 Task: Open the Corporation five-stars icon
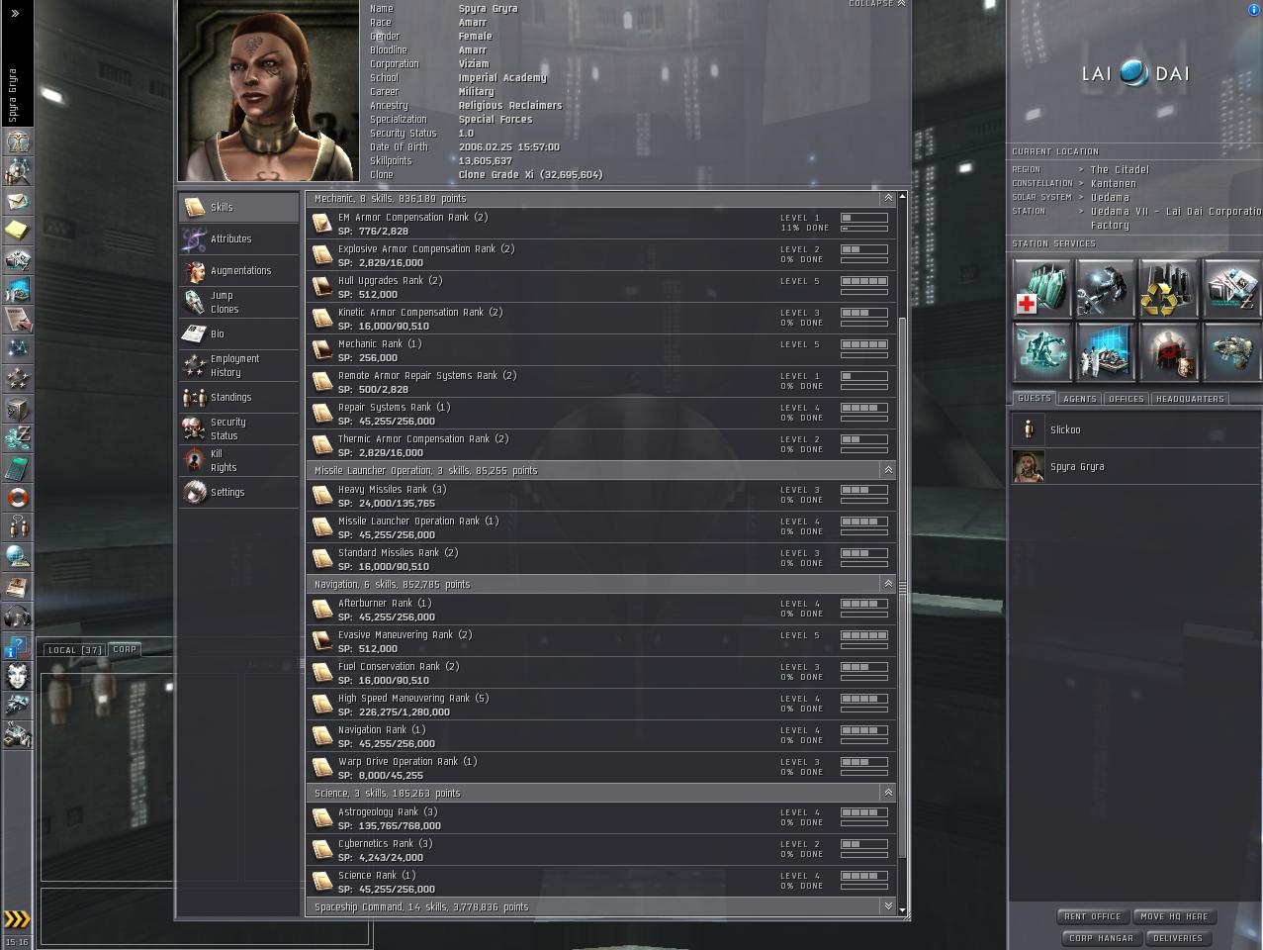(x=18, y=379)
